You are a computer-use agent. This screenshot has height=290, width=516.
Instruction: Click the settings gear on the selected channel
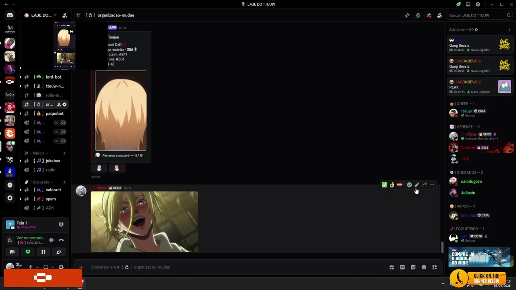(64, 105)
